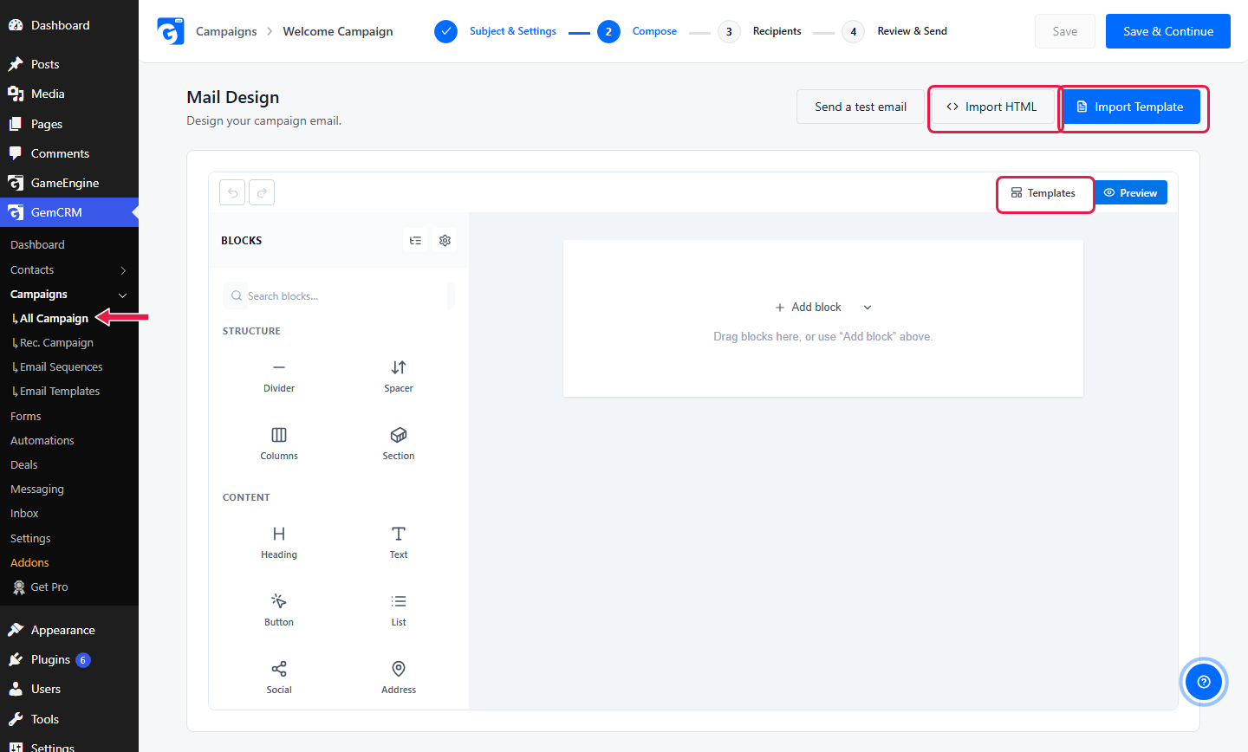Select the Button block

click(279, 610)
